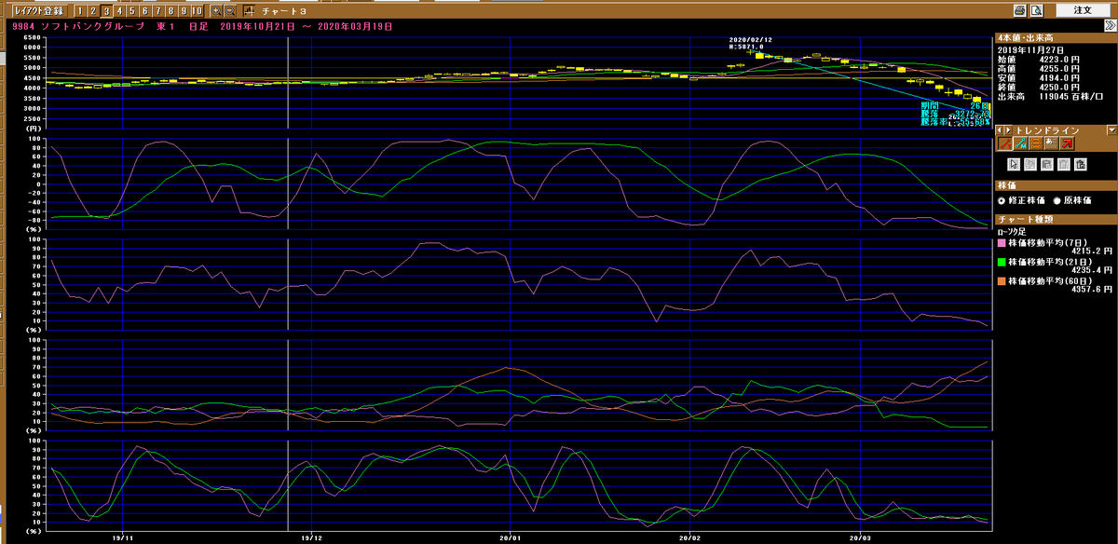Image resolution: width=1118 pixels, height=544 pixels.
Task: Open chart layout 4
Action: coord(119,11)
